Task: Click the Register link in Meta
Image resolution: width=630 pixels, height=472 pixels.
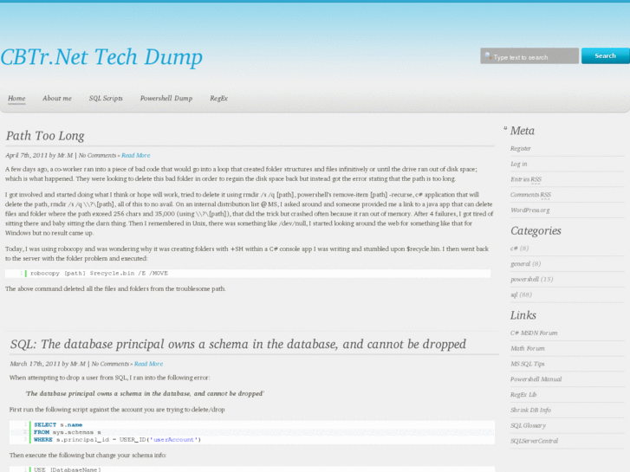Action: pos(521,149)
